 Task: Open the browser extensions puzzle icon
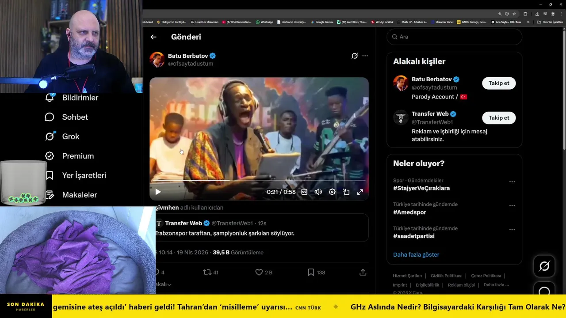click(525, 14)
